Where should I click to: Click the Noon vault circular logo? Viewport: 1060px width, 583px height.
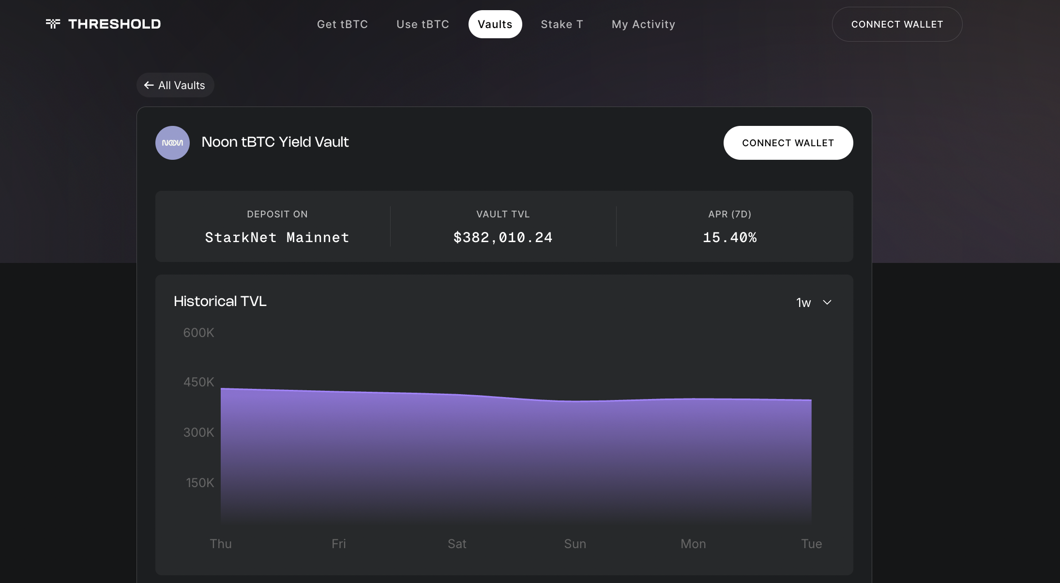172,142
